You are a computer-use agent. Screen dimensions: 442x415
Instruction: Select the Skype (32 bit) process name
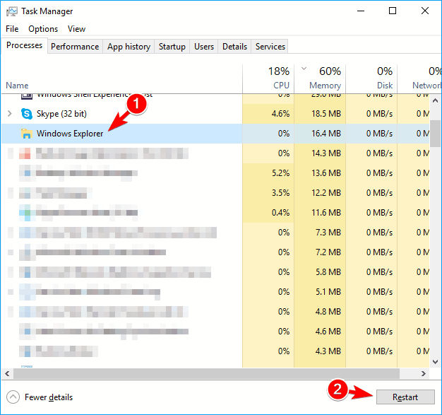click(x=61, y=114)
